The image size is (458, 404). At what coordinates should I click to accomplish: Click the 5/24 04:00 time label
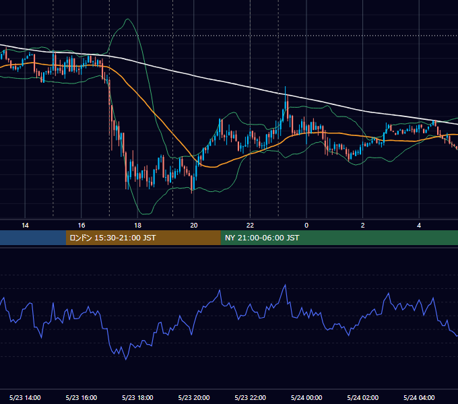pyautogui.click(x=419, y=397)
